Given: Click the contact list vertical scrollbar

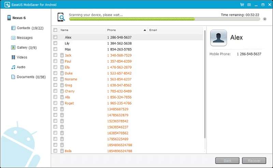Looking at the screenshot, I should pos(205,85).
